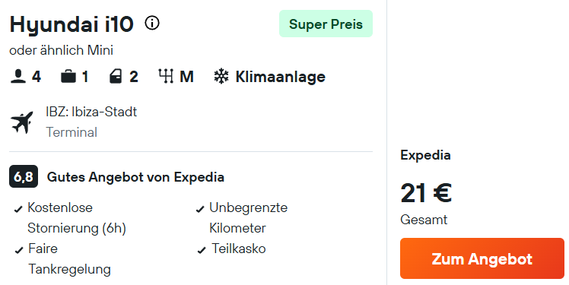Click the Unbegrenzte Kilometer checkmark
569x285 pixels.
[x=200, y=209]
